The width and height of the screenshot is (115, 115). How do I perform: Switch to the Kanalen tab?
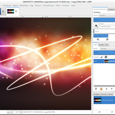tap(101, 45)
